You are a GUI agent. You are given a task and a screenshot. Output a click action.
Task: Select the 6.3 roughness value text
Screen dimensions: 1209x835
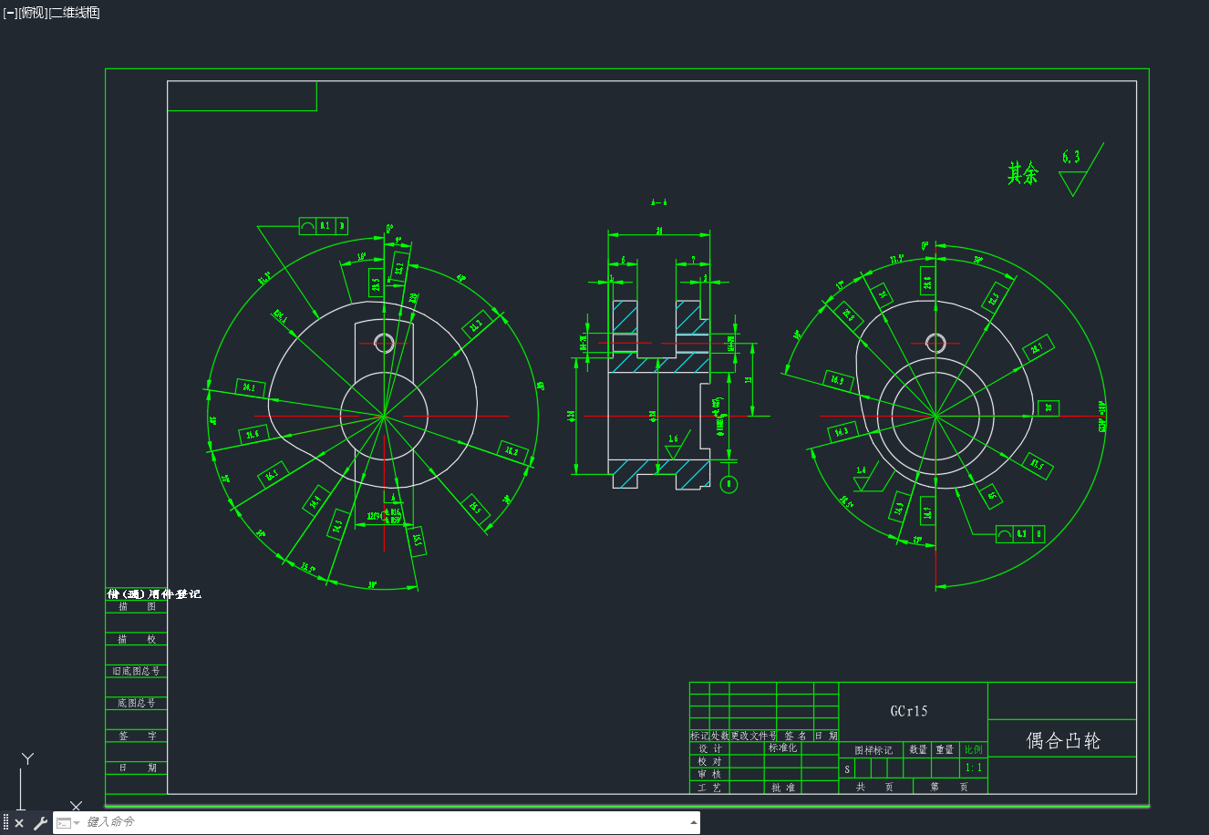click(x=1071, y=158)
